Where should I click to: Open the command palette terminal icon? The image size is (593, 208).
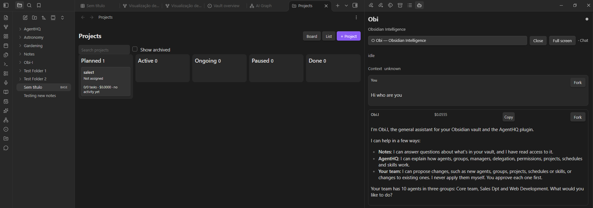pos(6,64)
